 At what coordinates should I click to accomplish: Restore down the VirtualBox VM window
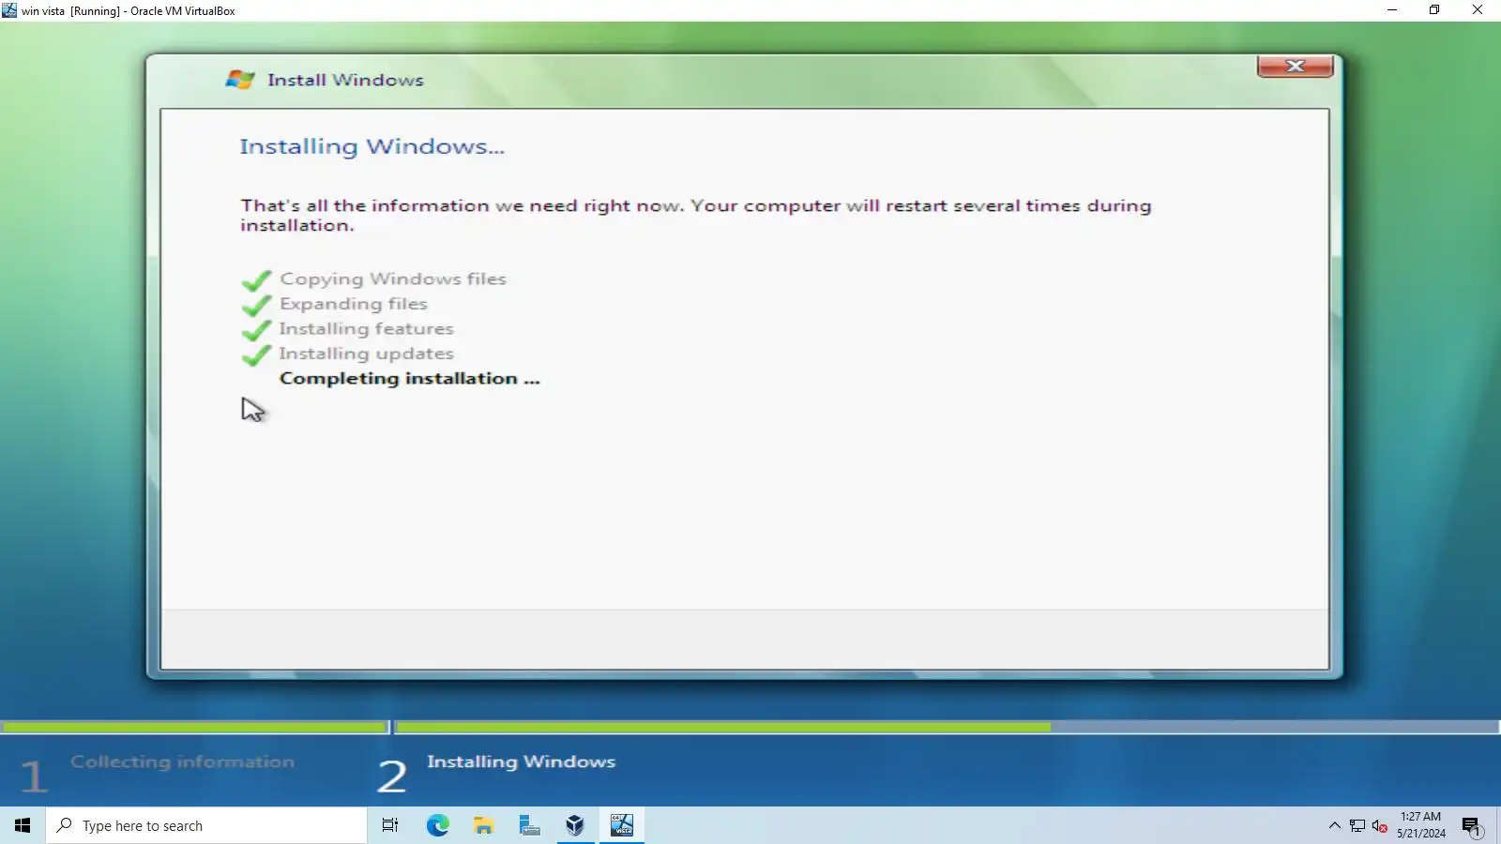[1434, 10]
